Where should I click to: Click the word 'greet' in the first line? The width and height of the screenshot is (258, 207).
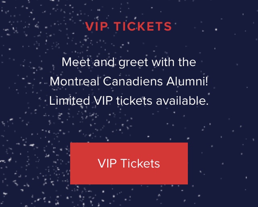(x=133, y=62)
